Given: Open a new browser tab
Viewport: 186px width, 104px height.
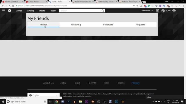Looking at the screenshot, I should click(x=144, y=2).
